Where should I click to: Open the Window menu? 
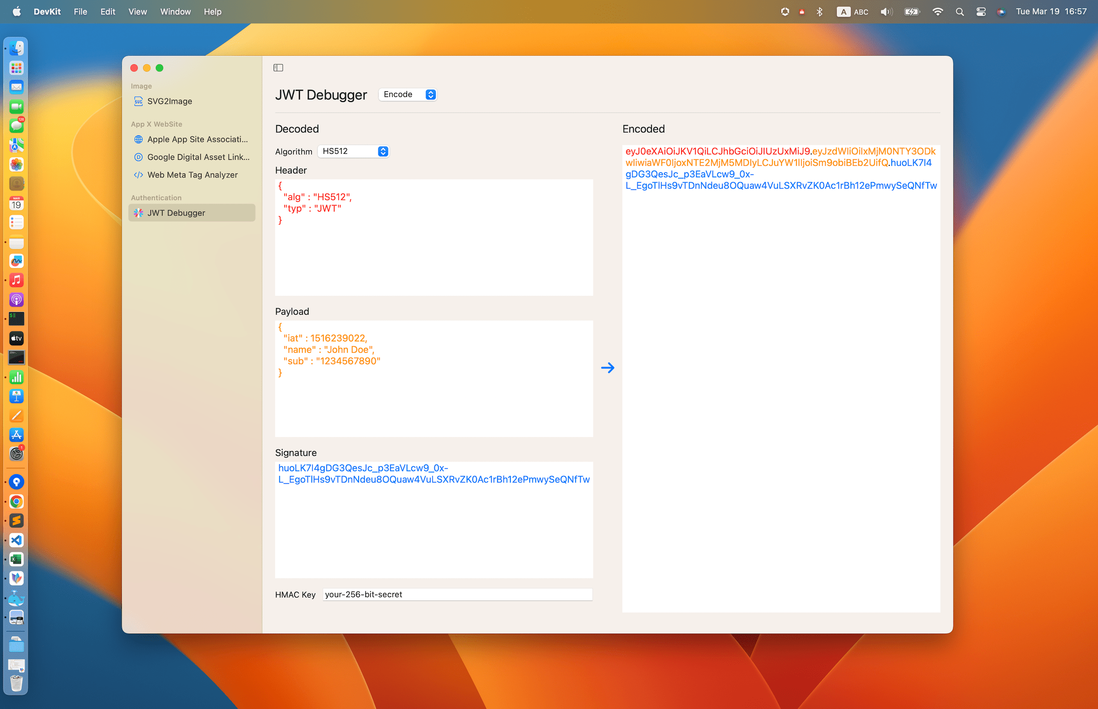pos(175,12)
